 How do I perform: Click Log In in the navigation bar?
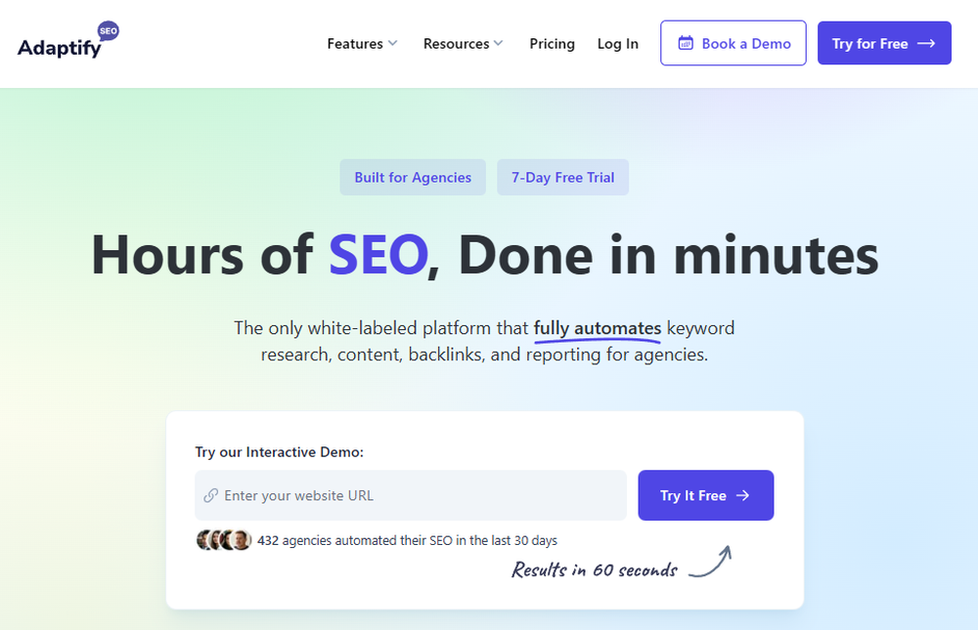tap(617, 43)
